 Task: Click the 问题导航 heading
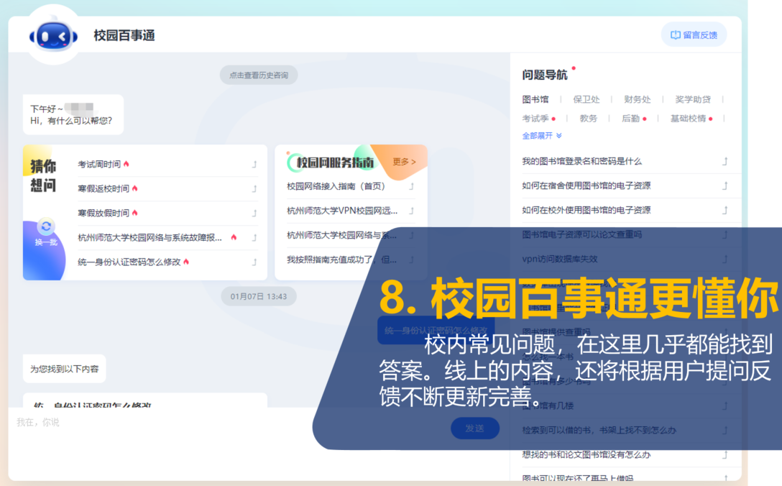[544, 75]
